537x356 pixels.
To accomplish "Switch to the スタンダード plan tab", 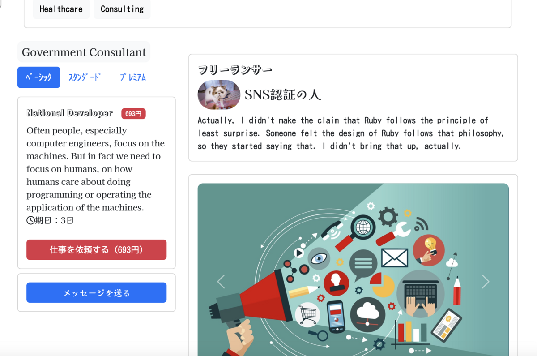I will pyautogui.click(x=85, y=77).
